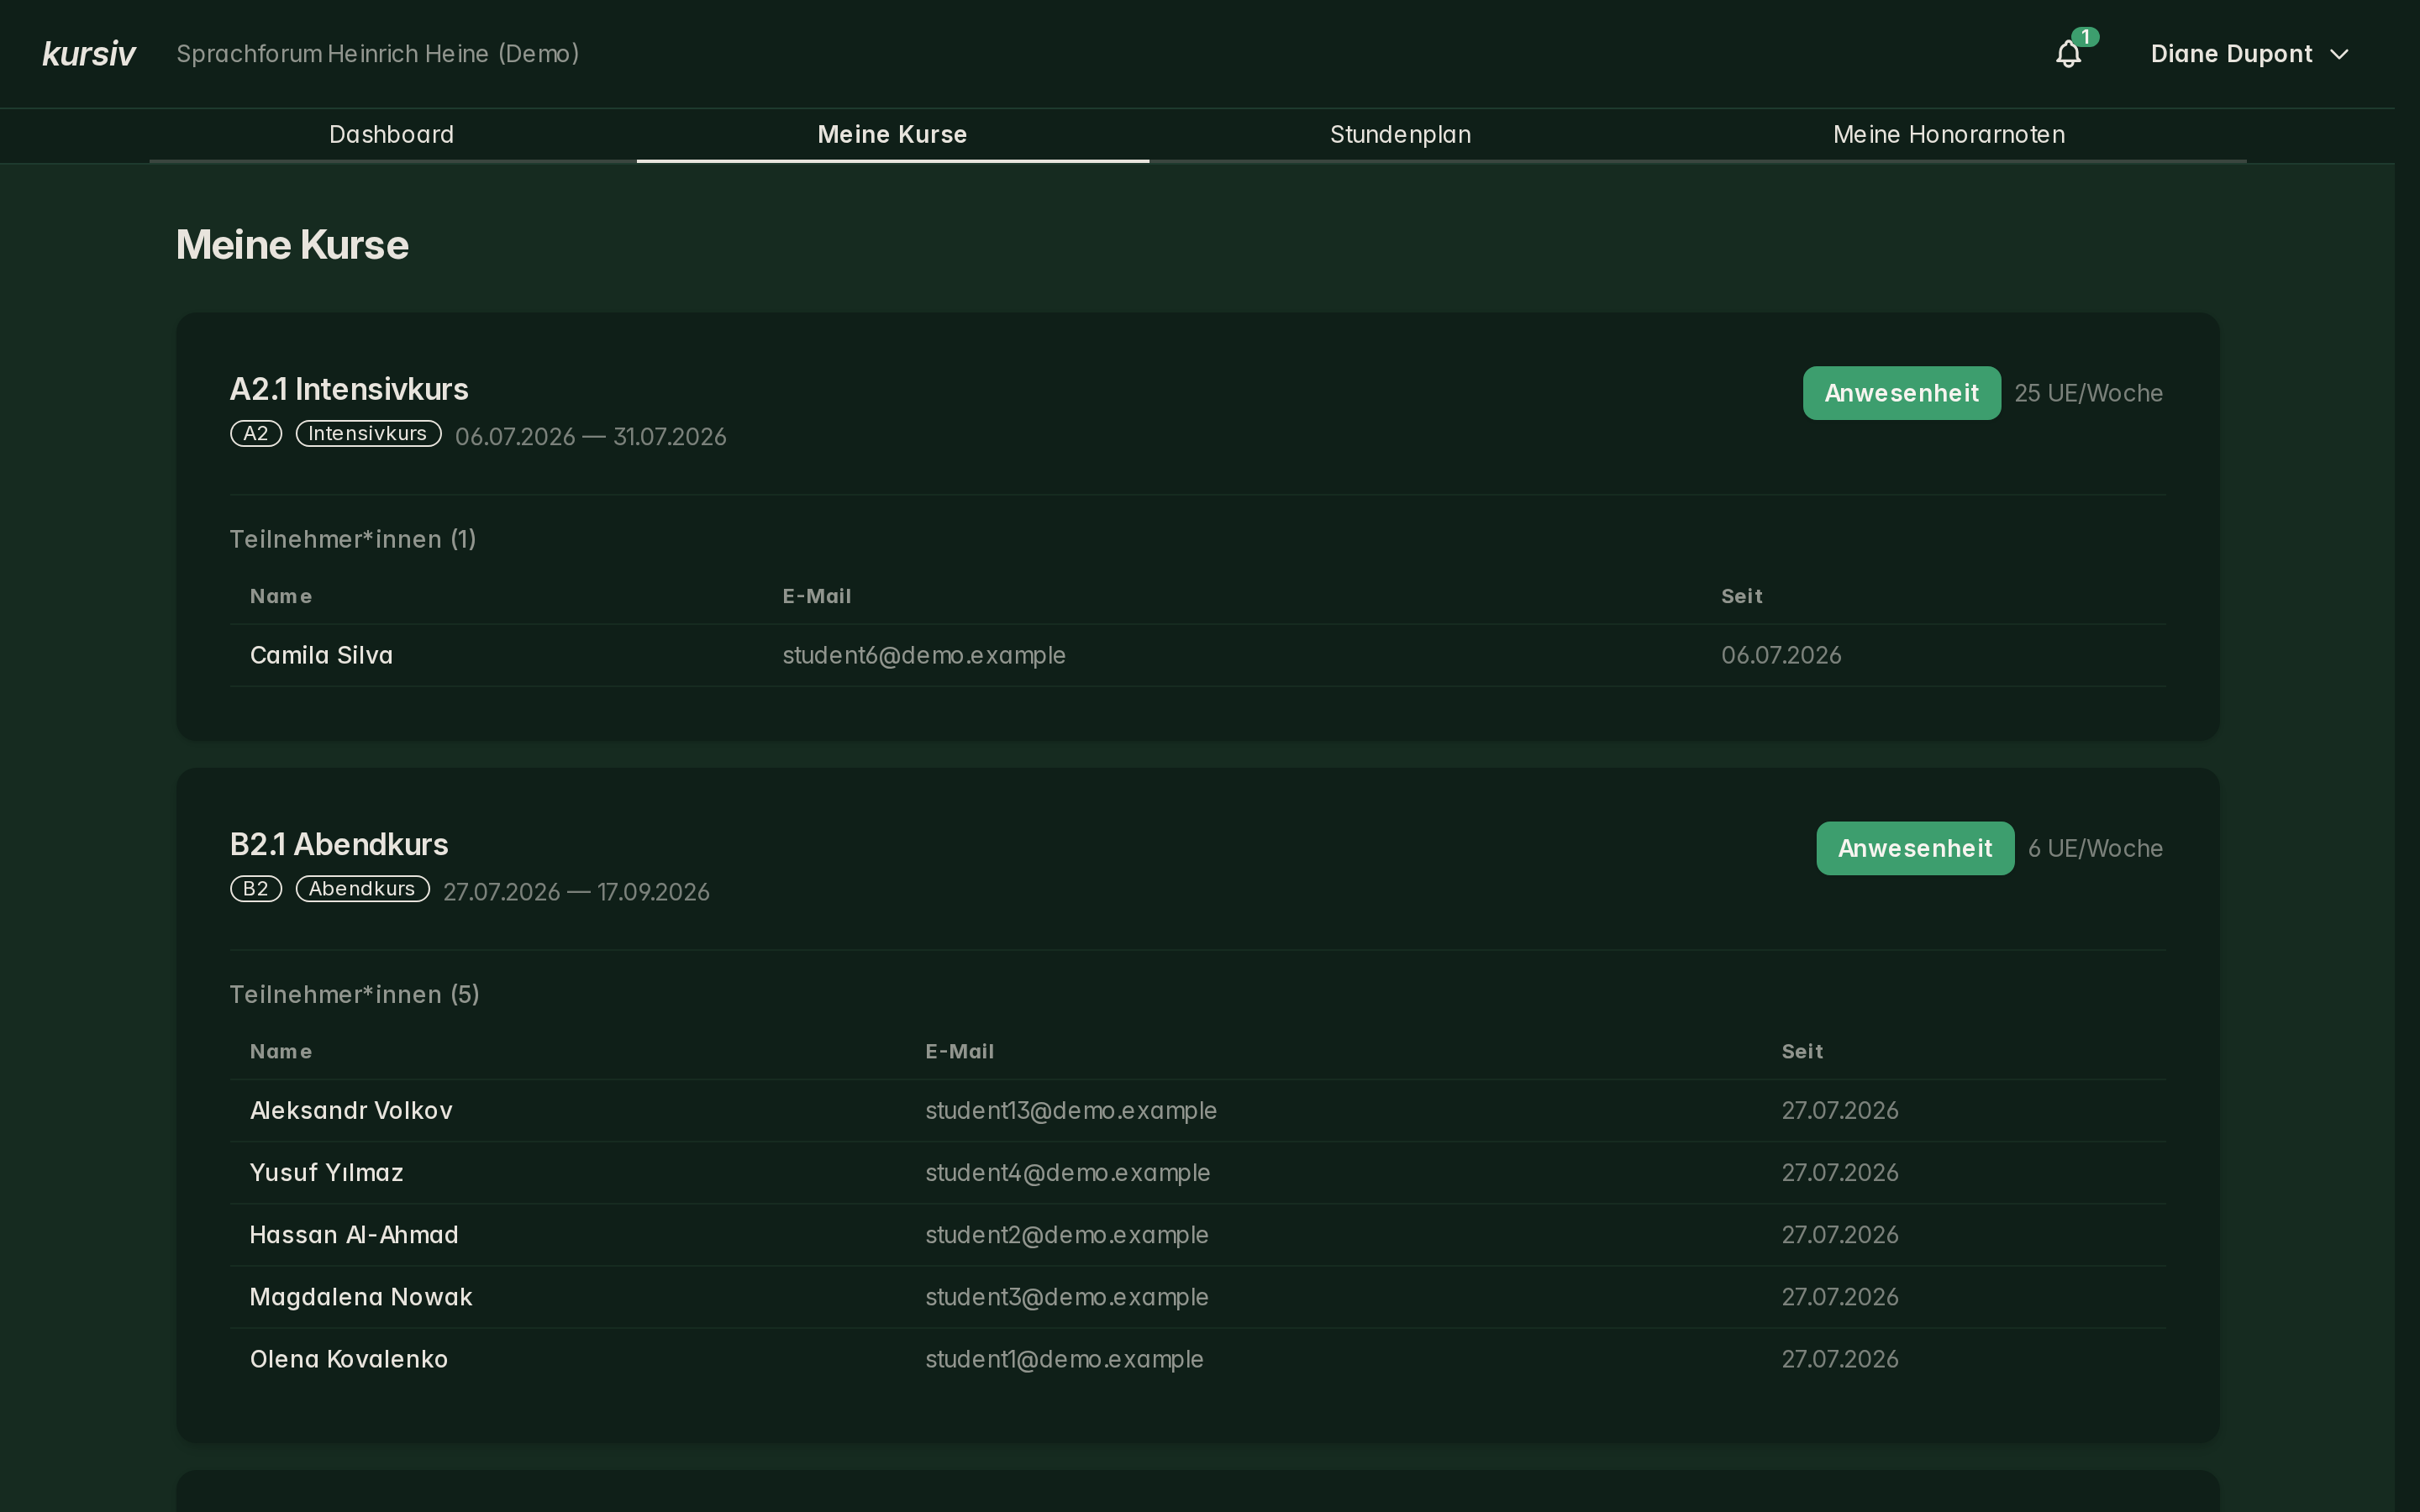Click the Abendkurs badge
The width and height of the screenshot is (2420, 1512).
pos(362,889)
